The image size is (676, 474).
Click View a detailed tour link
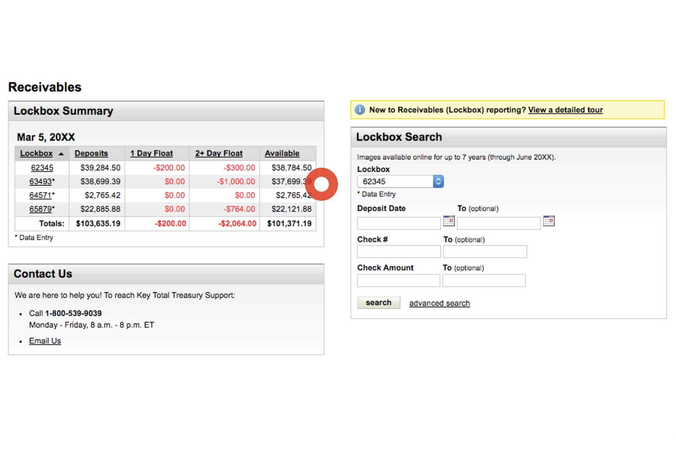565,110
